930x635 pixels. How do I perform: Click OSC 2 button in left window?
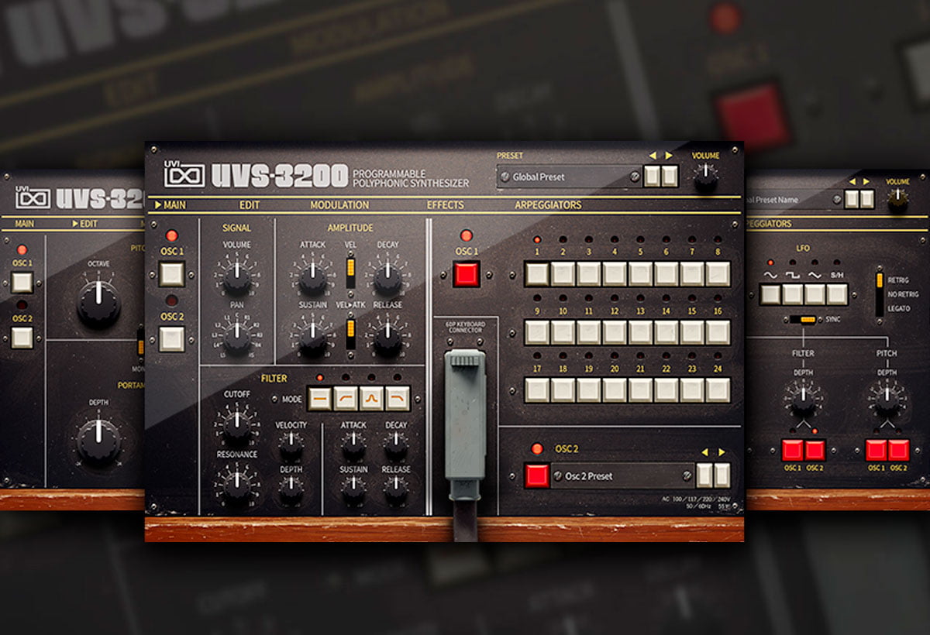22,338
